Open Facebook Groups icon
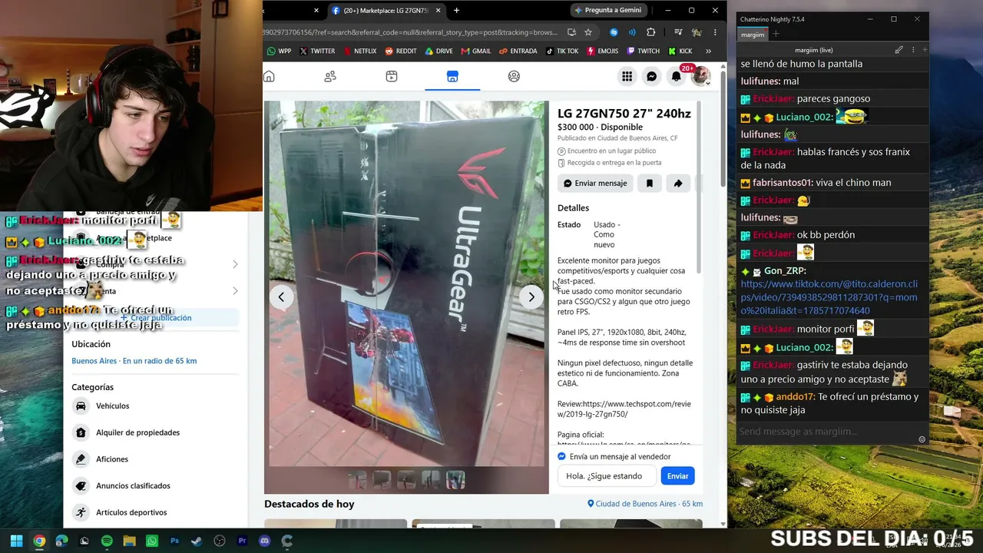 click(514, 76)
